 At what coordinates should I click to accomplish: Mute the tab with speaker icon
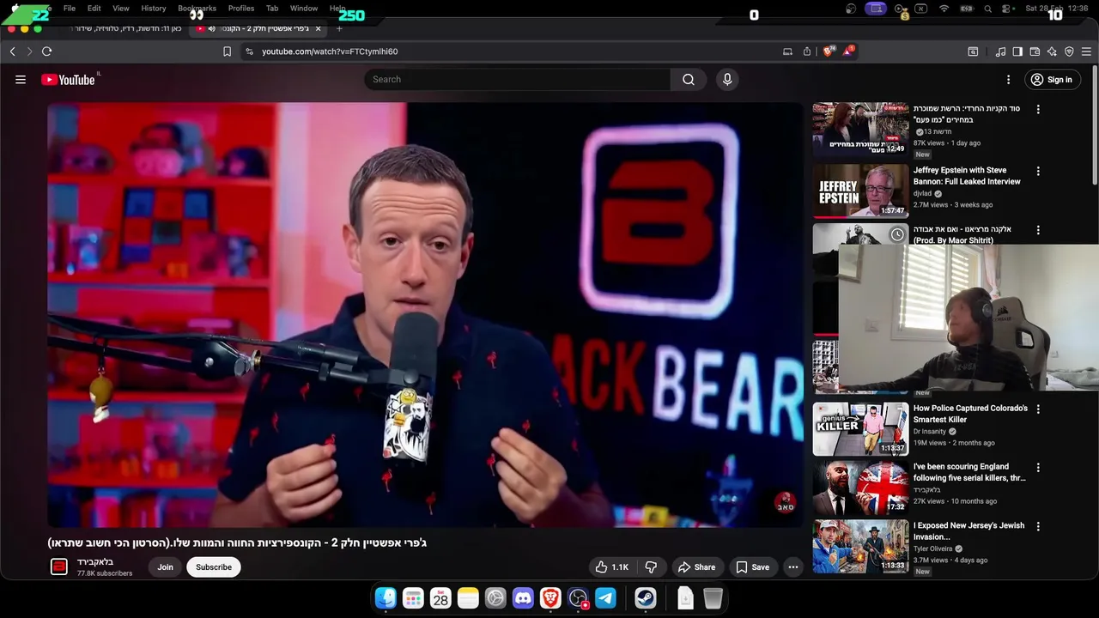pyautogui.click(x=211, y=28)
